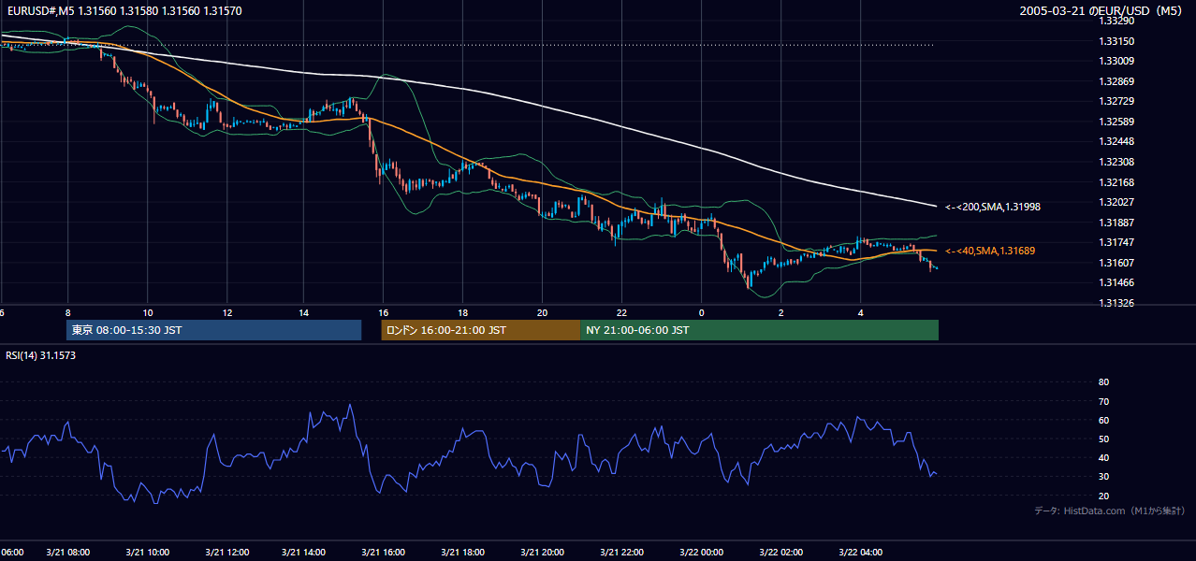Viewport: 1196px width, 561px height.
Task: Click the 3/21 10:00 time label
Action: pos(147,553)
